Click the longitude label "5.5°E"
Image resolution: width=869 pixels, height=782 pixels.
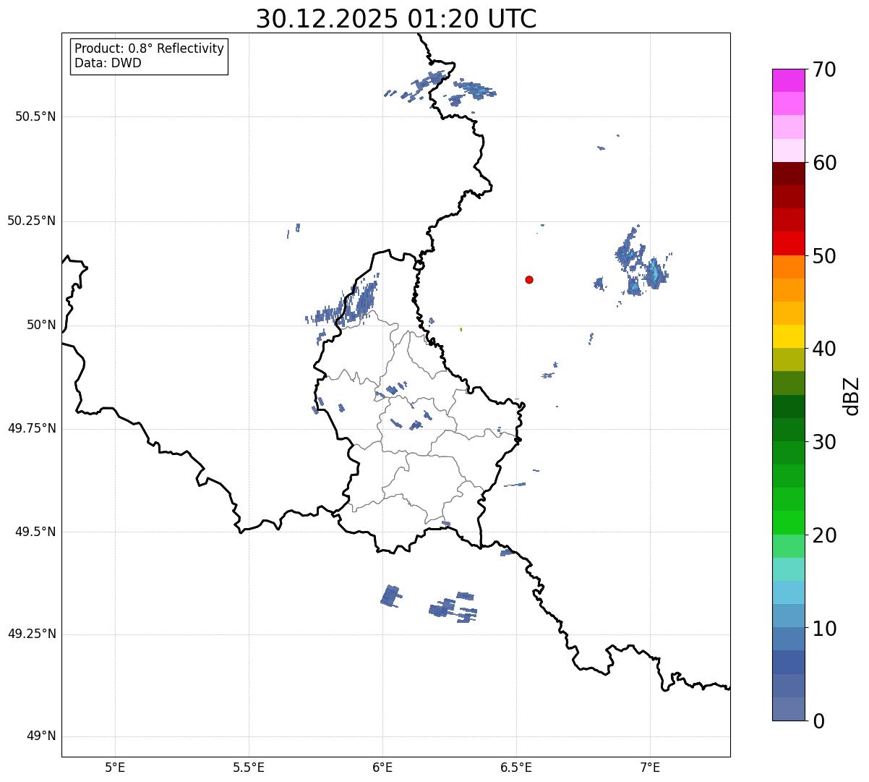tap(249, 767)
